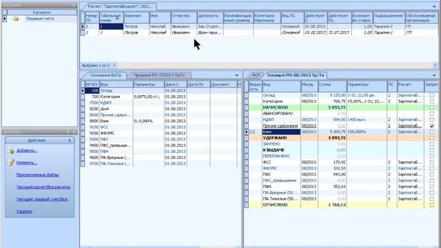Click the ФСС amount 170,92
Viewport: 441px width, 248px height.
[339, 163]
